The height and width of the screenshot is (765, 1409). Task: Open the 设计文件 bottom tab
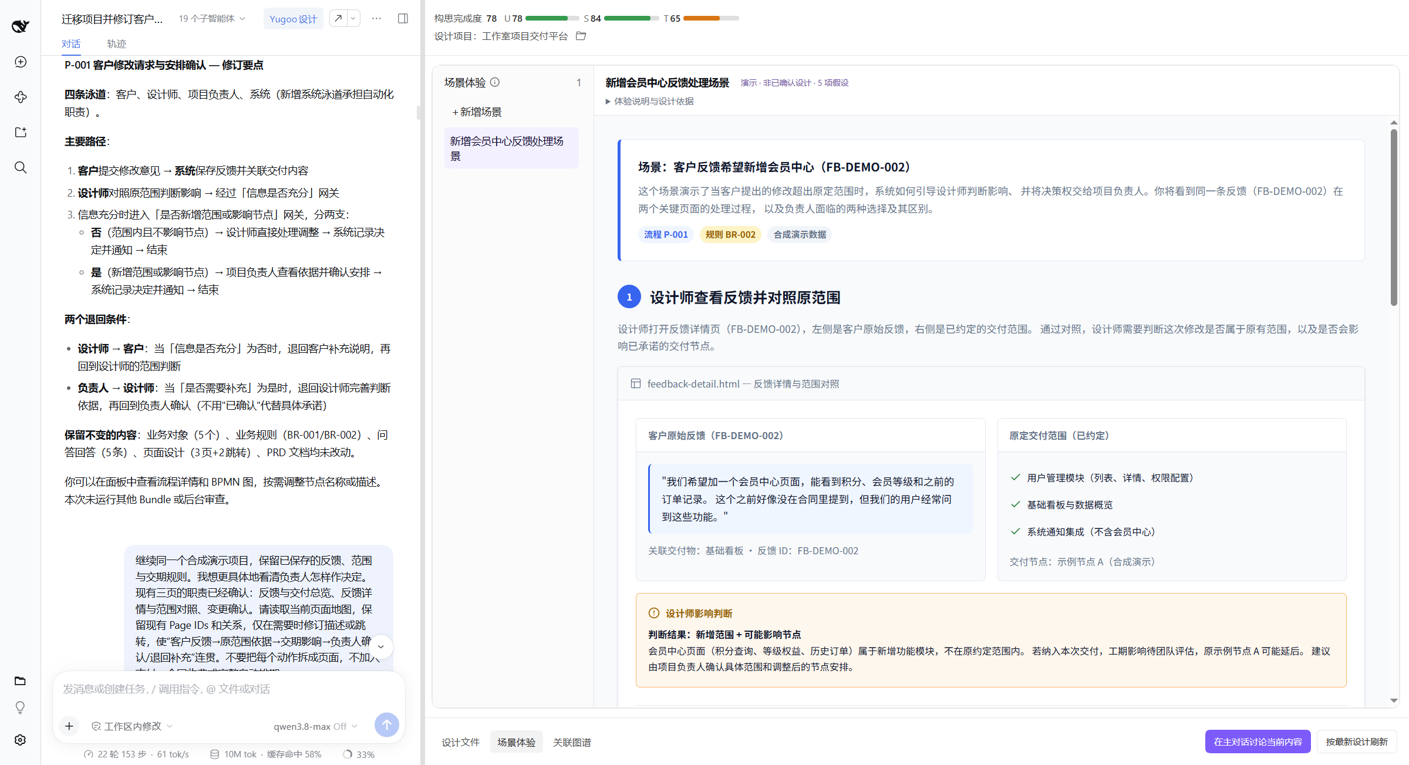tap(461, 742)
